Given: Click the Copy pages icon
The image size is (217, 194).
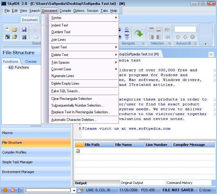Looking at the screenshot, I should (36, 37).
